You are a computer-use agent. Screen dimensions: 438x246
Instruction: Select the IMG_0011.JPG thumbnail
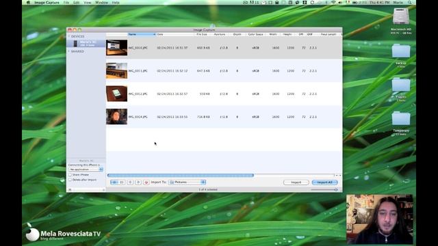116,71
